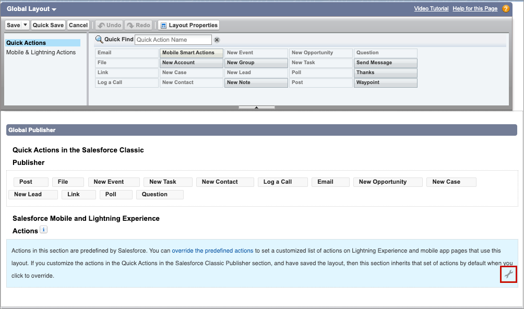Select Email in the Classic Publisher
Image resolution: width=524 pixels, height=309 pixels.
330,182
